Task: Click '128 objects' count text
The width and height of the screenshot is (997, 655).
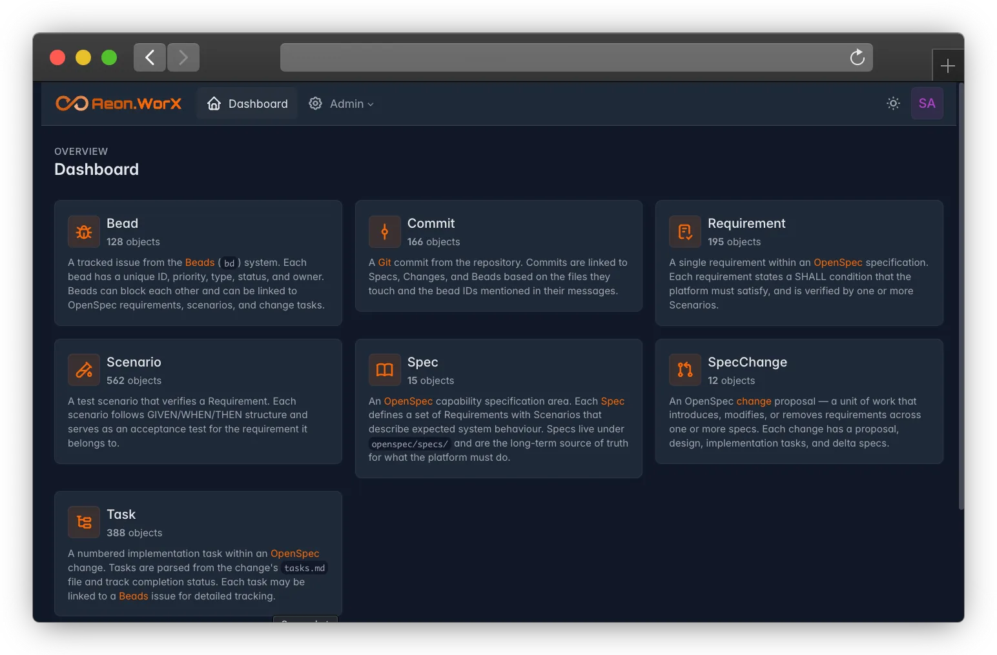Action: (x=133, y=242)
